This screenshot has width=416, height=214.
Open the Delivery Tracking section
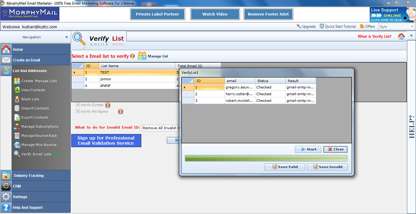coord(35,175)
